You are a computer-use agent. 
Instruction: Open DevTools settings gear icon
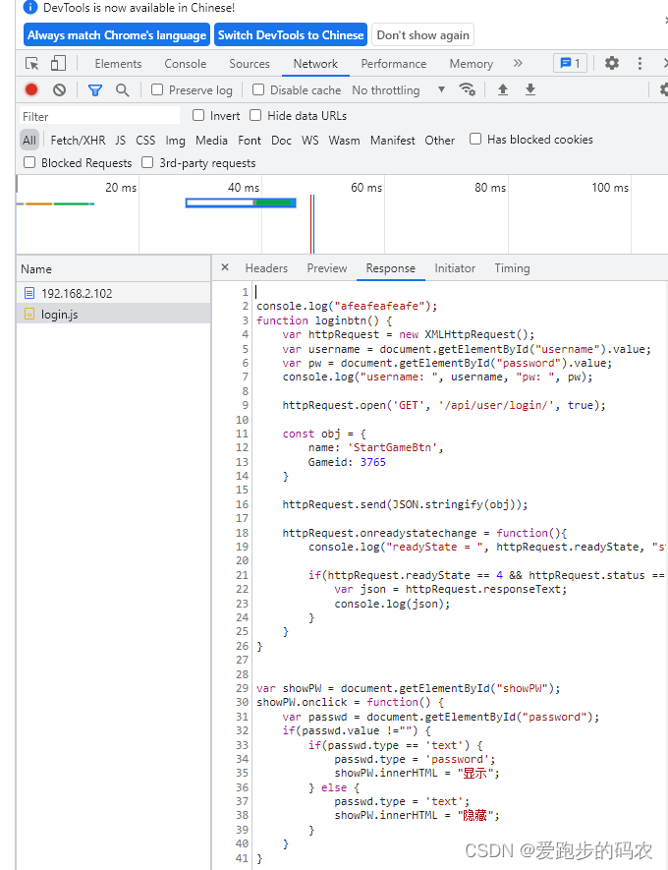point(611,63)
